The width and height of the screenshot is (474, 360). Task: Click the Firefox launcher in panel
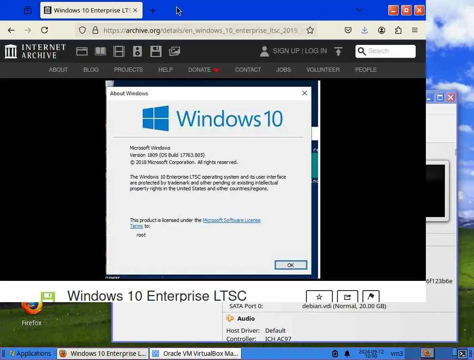pos(427,353)
